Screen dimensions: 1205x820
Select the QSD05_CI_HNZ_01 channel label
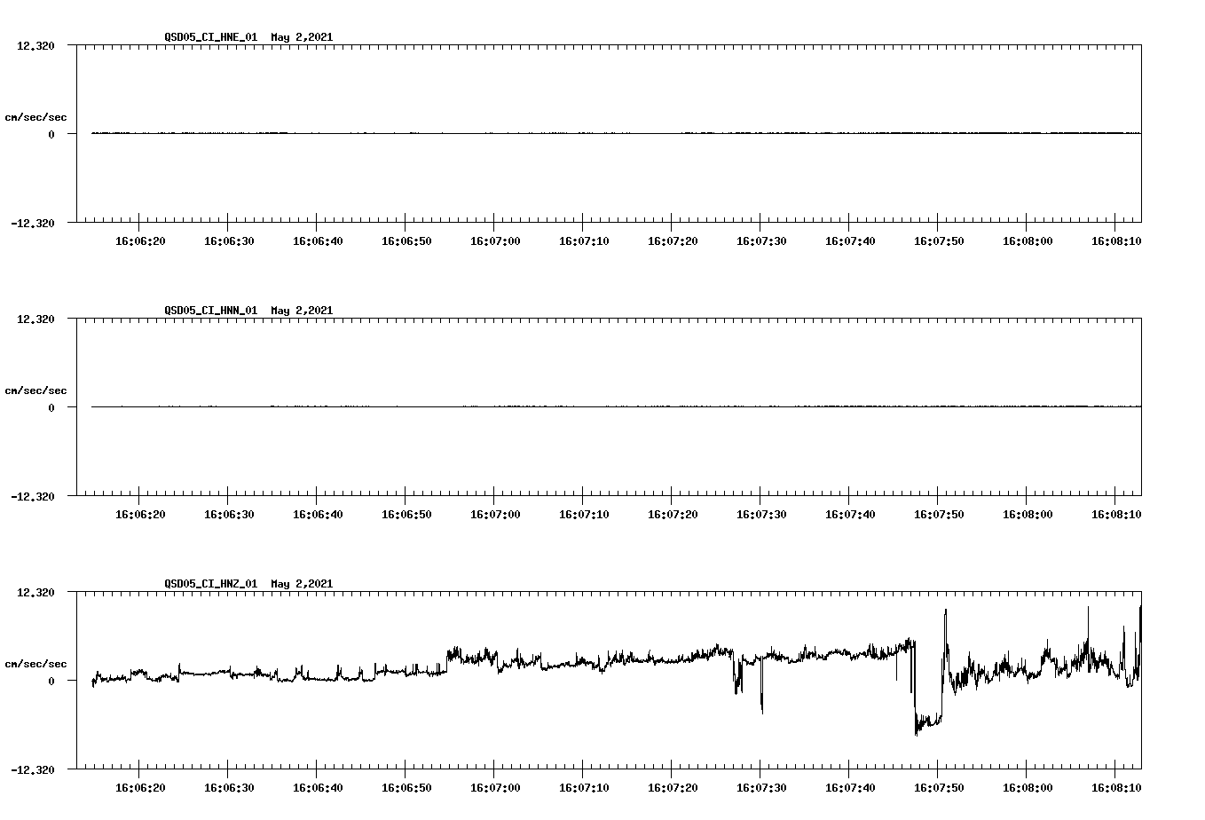[210, 584]
